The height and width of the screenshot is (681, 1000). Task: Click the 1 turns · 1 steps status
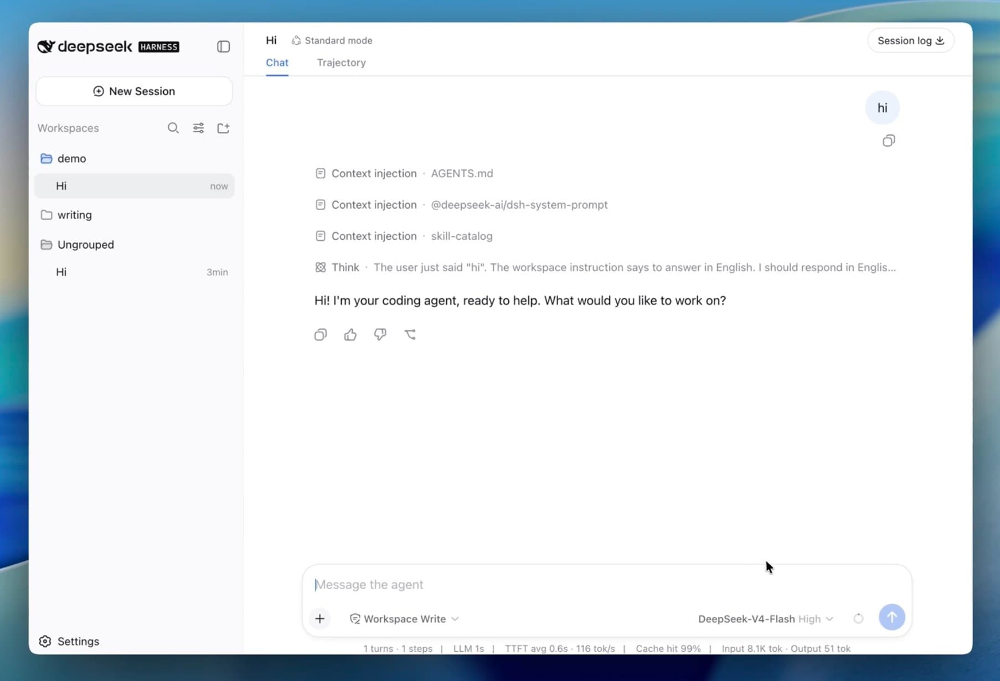[398, 648]
